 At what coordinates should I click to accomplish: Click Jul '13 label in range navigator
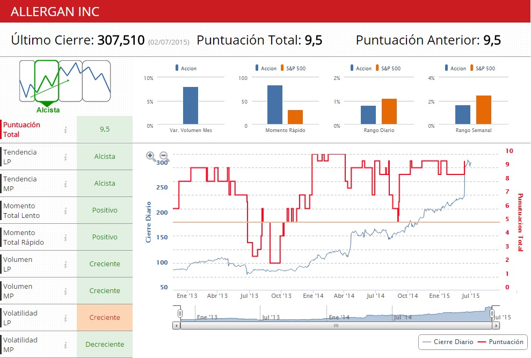(271, 317)
